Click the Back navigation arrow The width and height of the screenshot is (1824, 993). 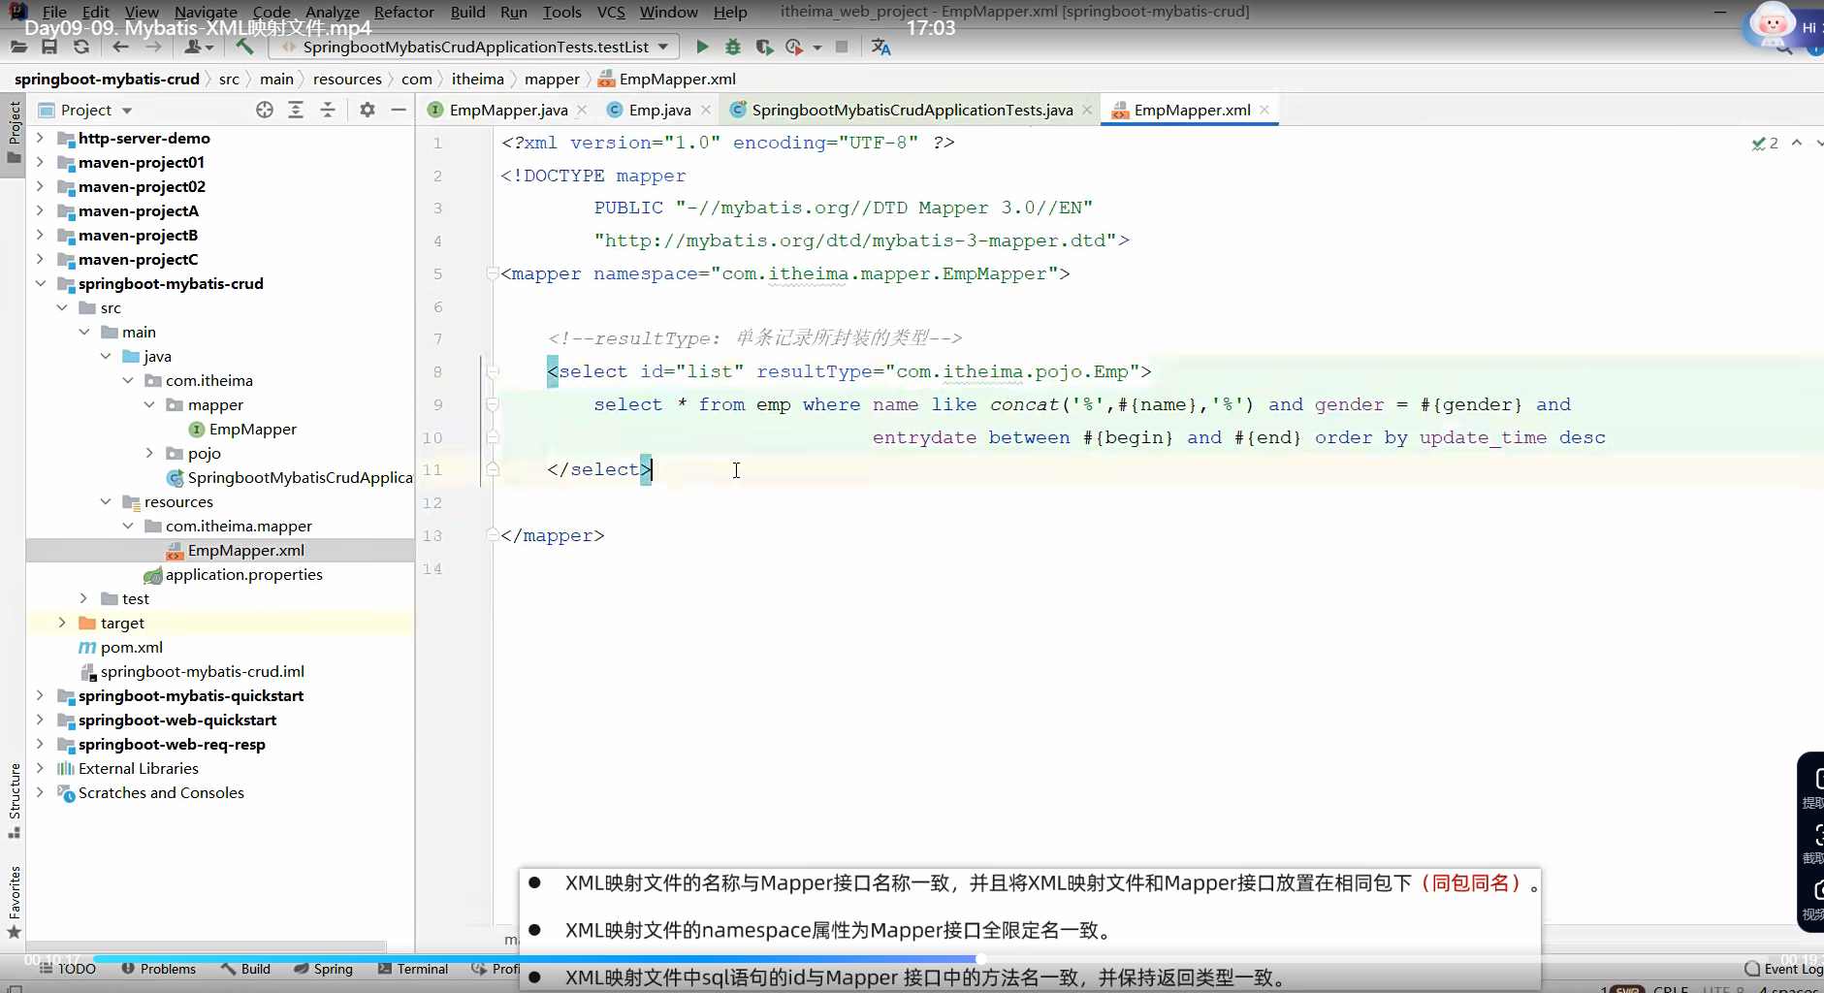point(120,47)
